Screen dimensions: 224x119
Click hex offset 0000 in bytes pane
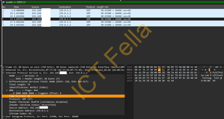point(129,67)
